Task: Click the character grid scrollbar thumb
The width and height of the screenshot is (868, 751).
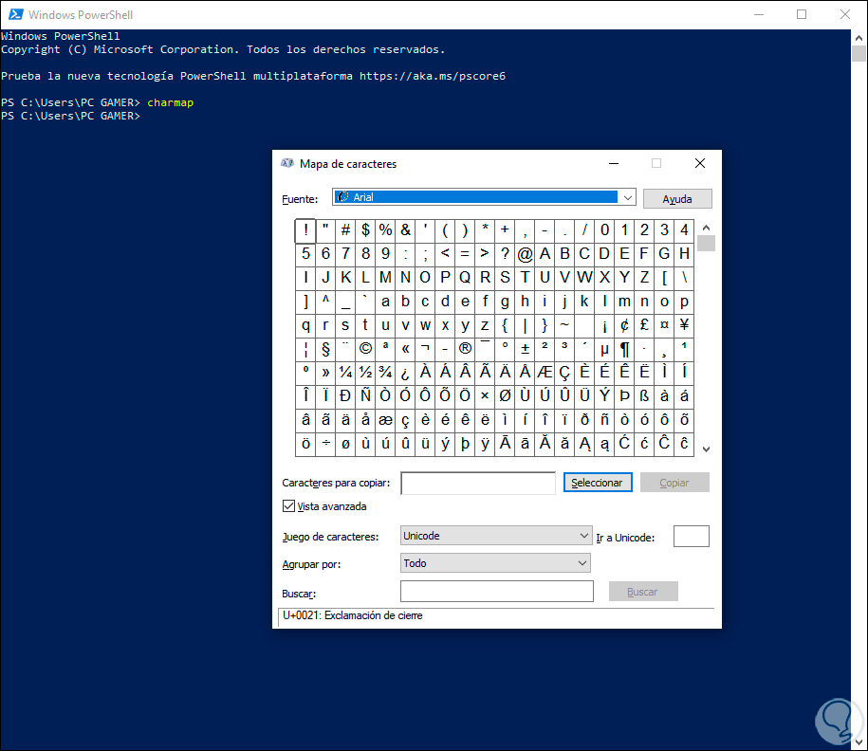Action: pos(706,243)
